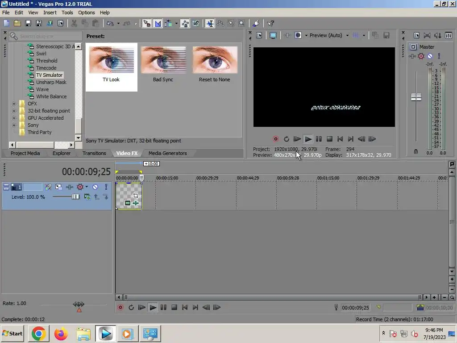Adjust the track Level slider
Screen dimensions: 457x343
(75, 197)
